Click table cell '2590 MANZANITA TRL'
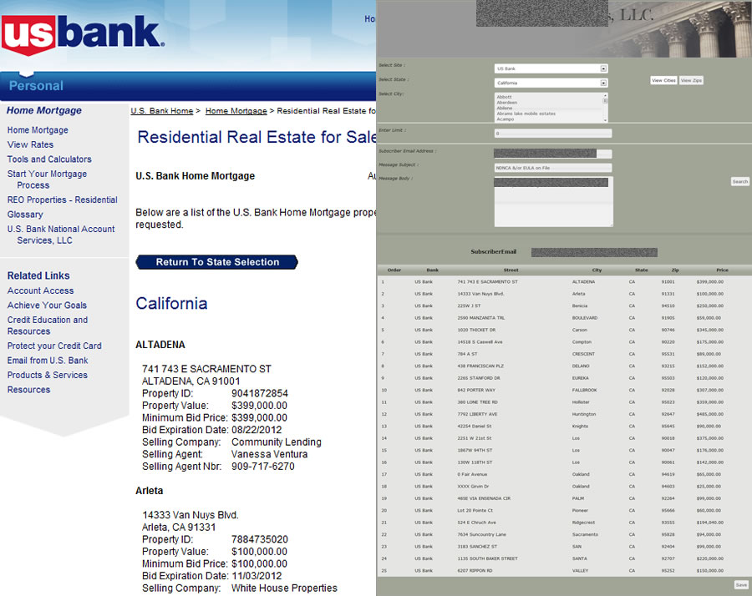The height and width of the screenshot is (596, 752). tap(481, 318)
